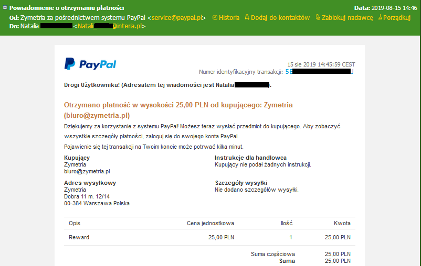Open the transaction identification number link
The image size is (421, 266).
(x=320, y=72)
